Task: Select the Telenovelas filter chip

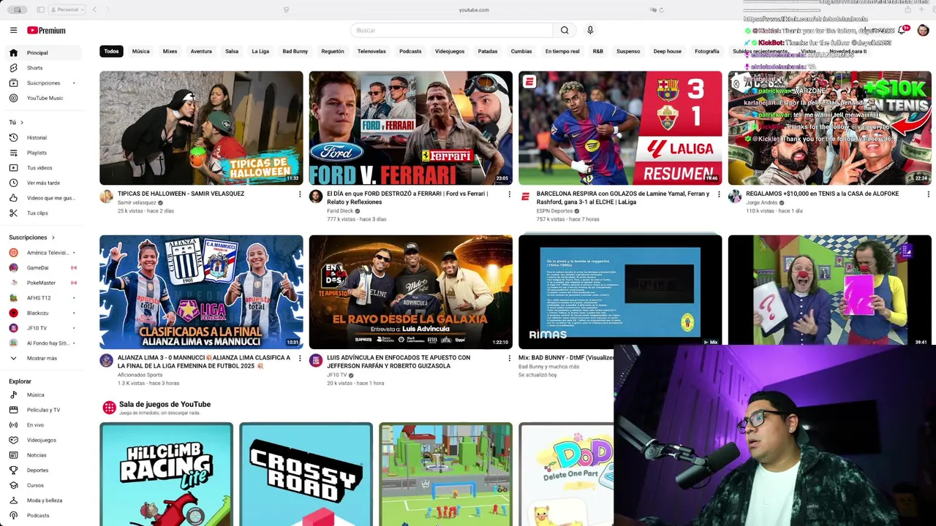Action: pyautogui.click(x=371, y=51)
